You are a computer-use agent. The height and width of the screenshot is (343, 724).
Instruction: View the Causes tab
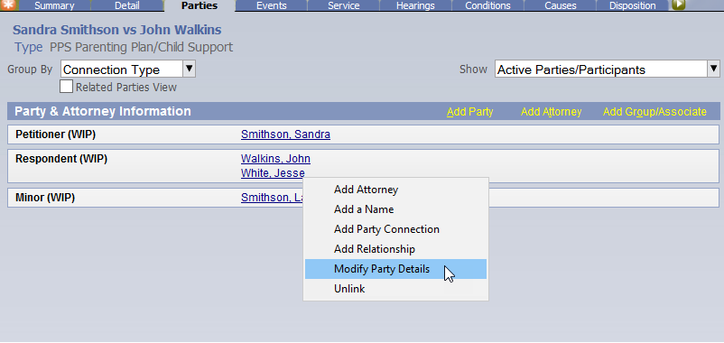coord(560,5)
